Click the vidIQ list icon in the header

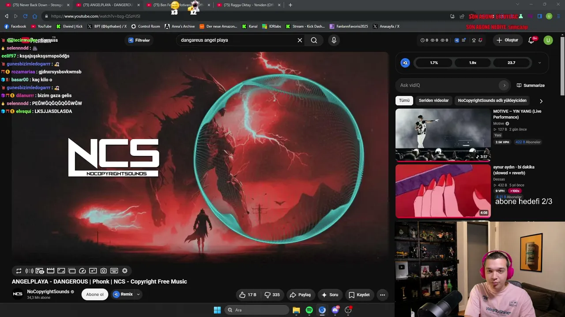[463, 40]
